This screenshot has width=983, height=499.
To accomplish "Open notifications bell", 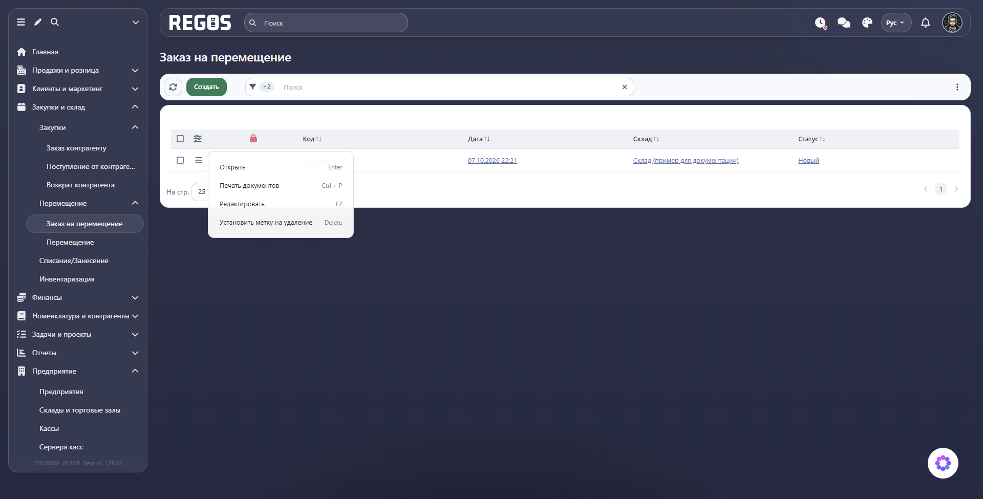I will tap(925, 23).
